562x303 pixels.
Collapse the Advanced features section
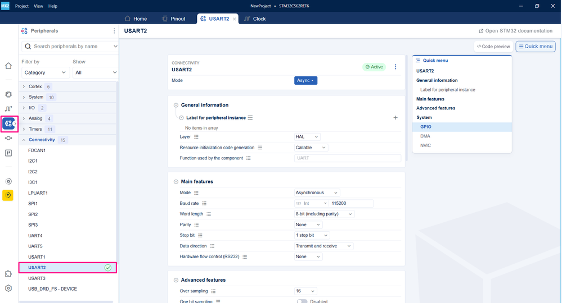tap(176, 280)
